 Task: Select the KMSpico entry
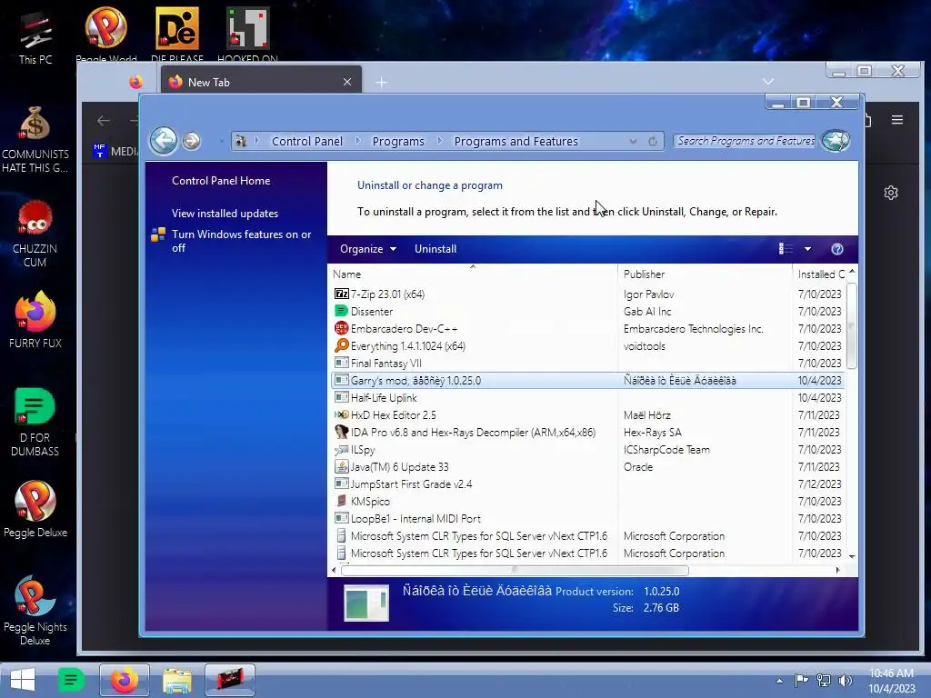click(x=588, y=501)
